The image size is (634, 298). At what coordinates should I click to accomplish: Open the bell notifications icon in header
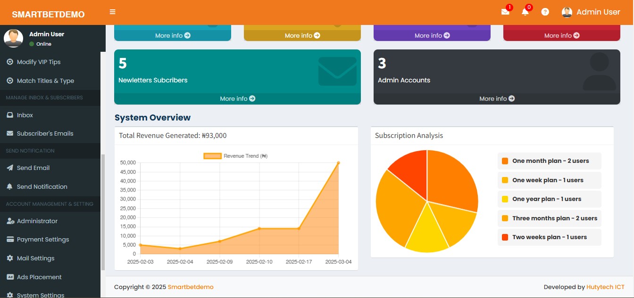click(525, 12)
